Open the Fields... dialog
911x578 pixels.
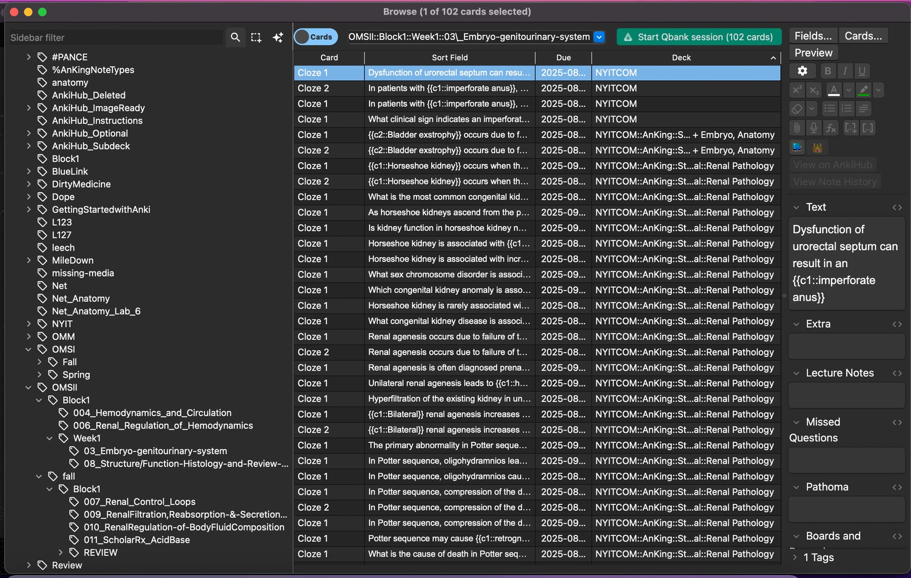(813, 36)
